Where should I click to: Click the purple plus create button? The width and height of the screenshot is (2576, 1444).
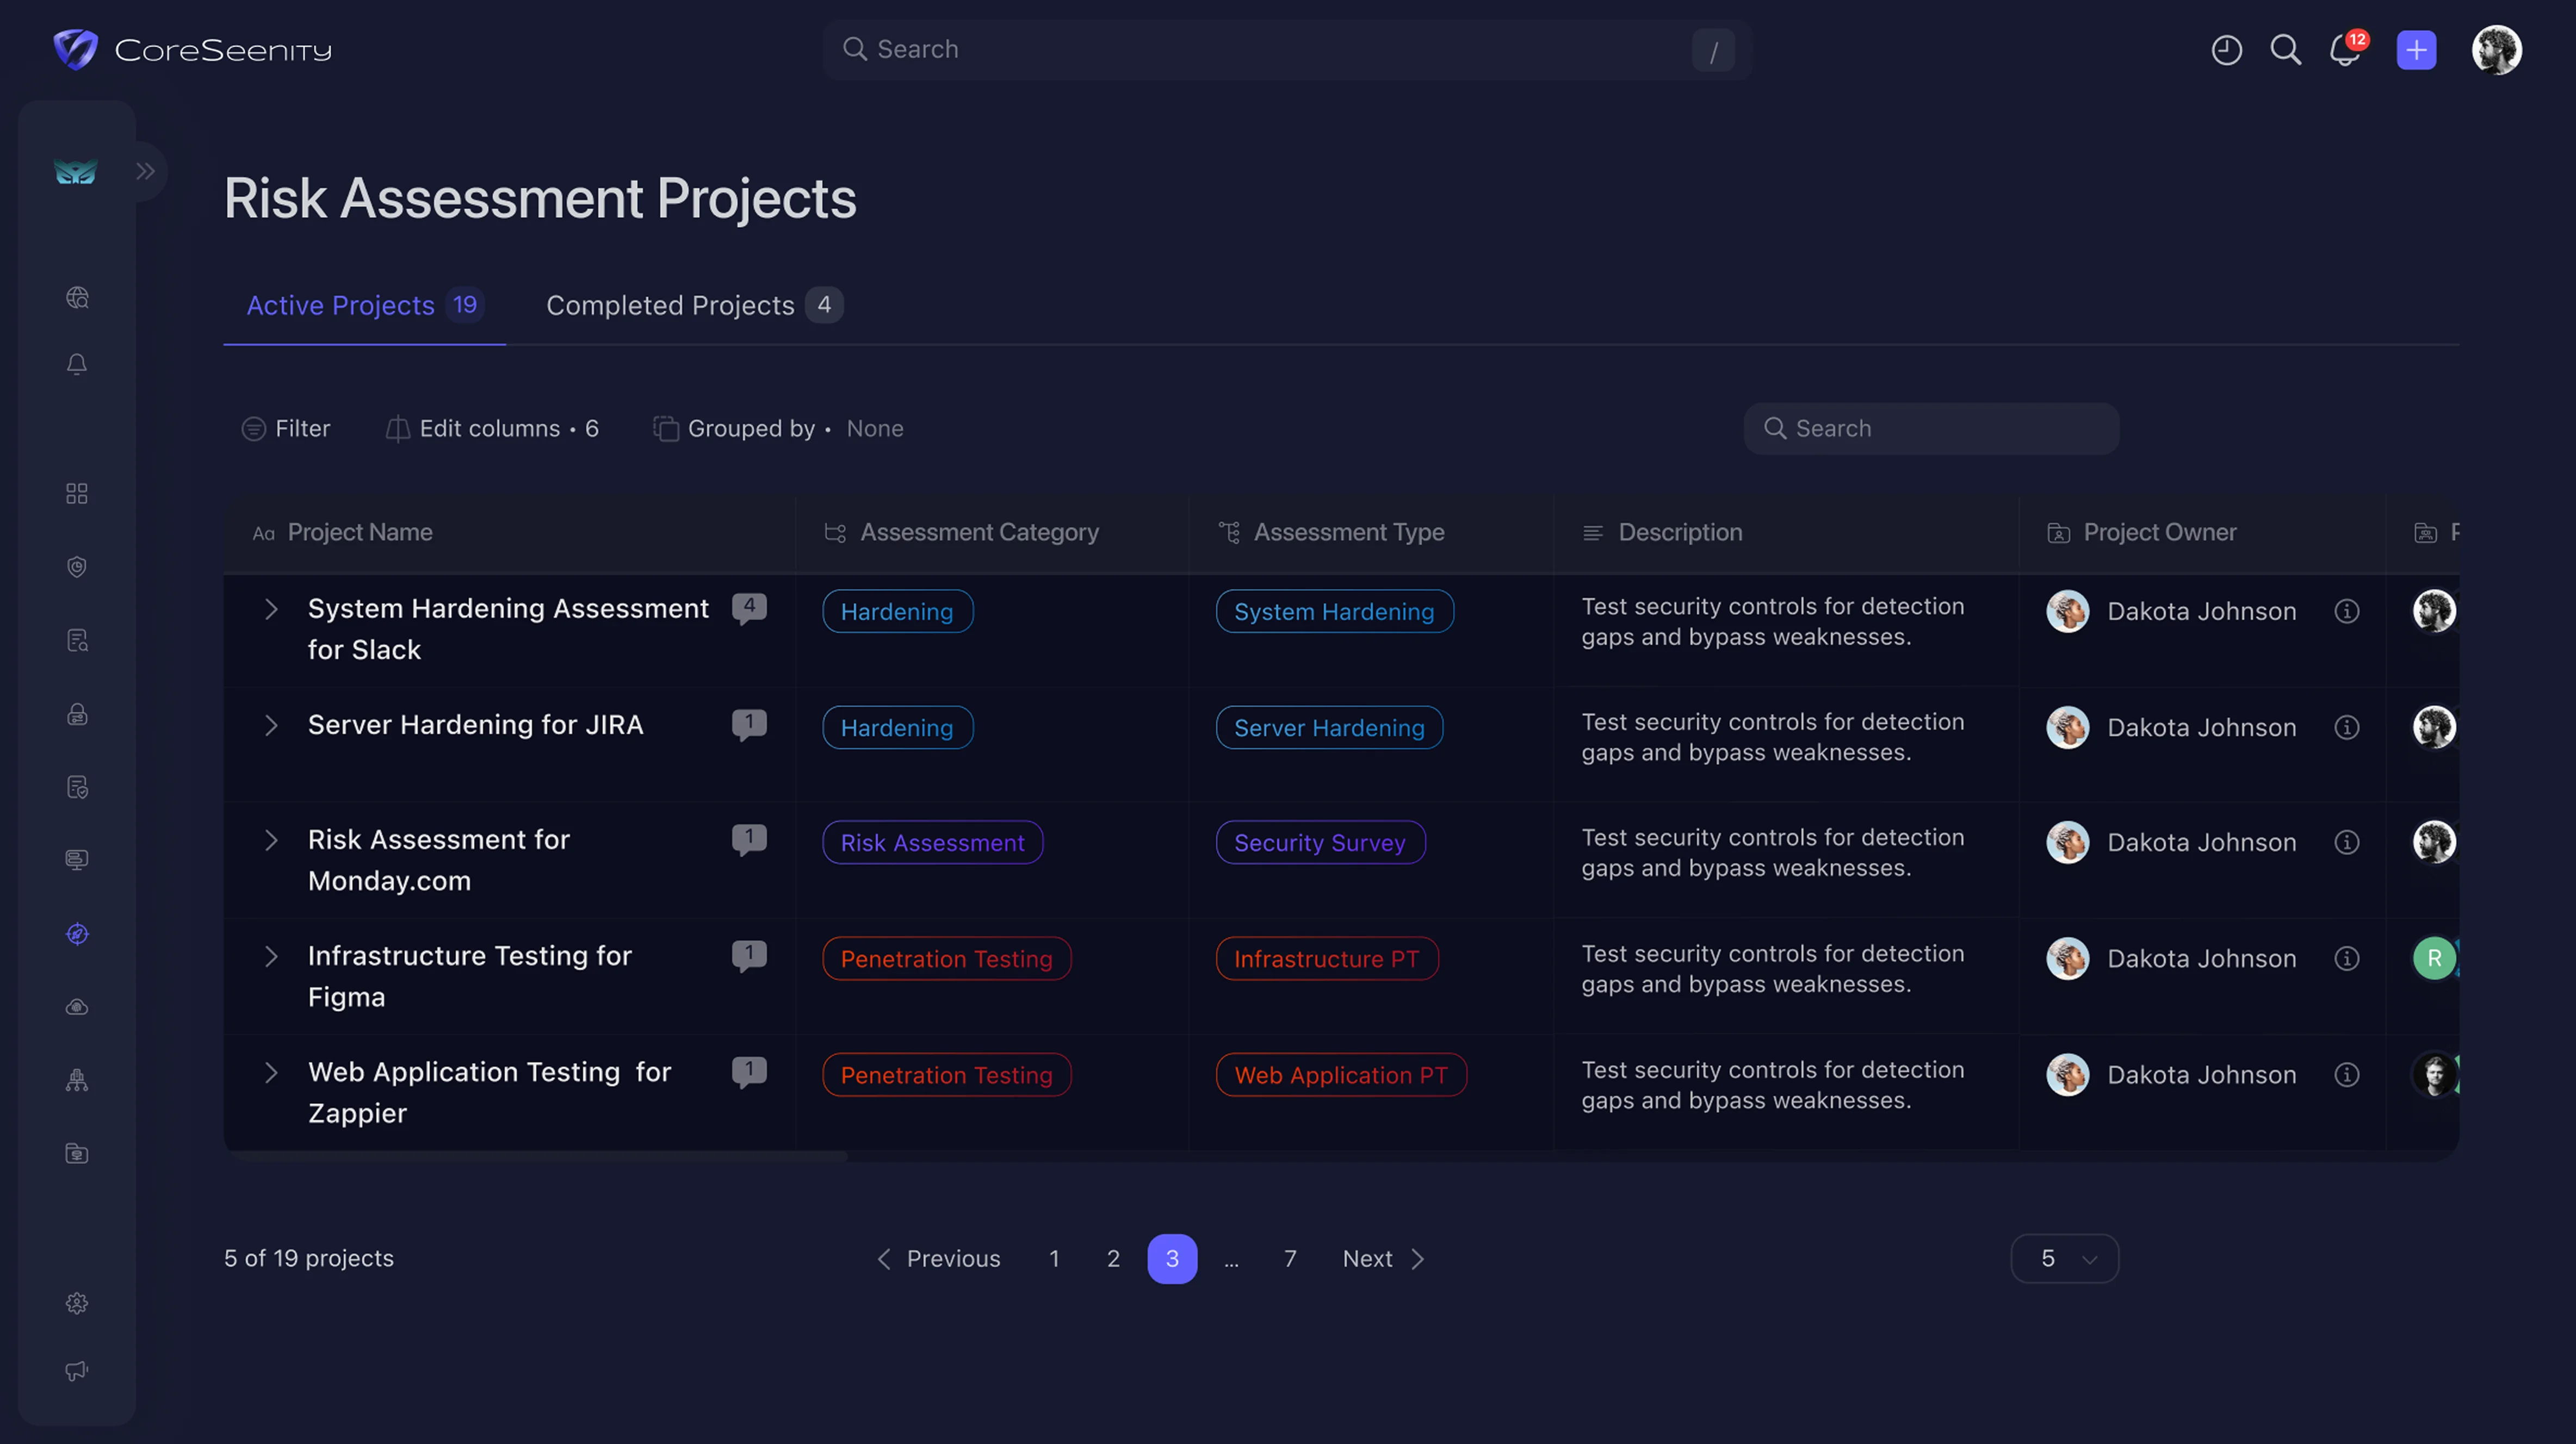(2416, 50)
